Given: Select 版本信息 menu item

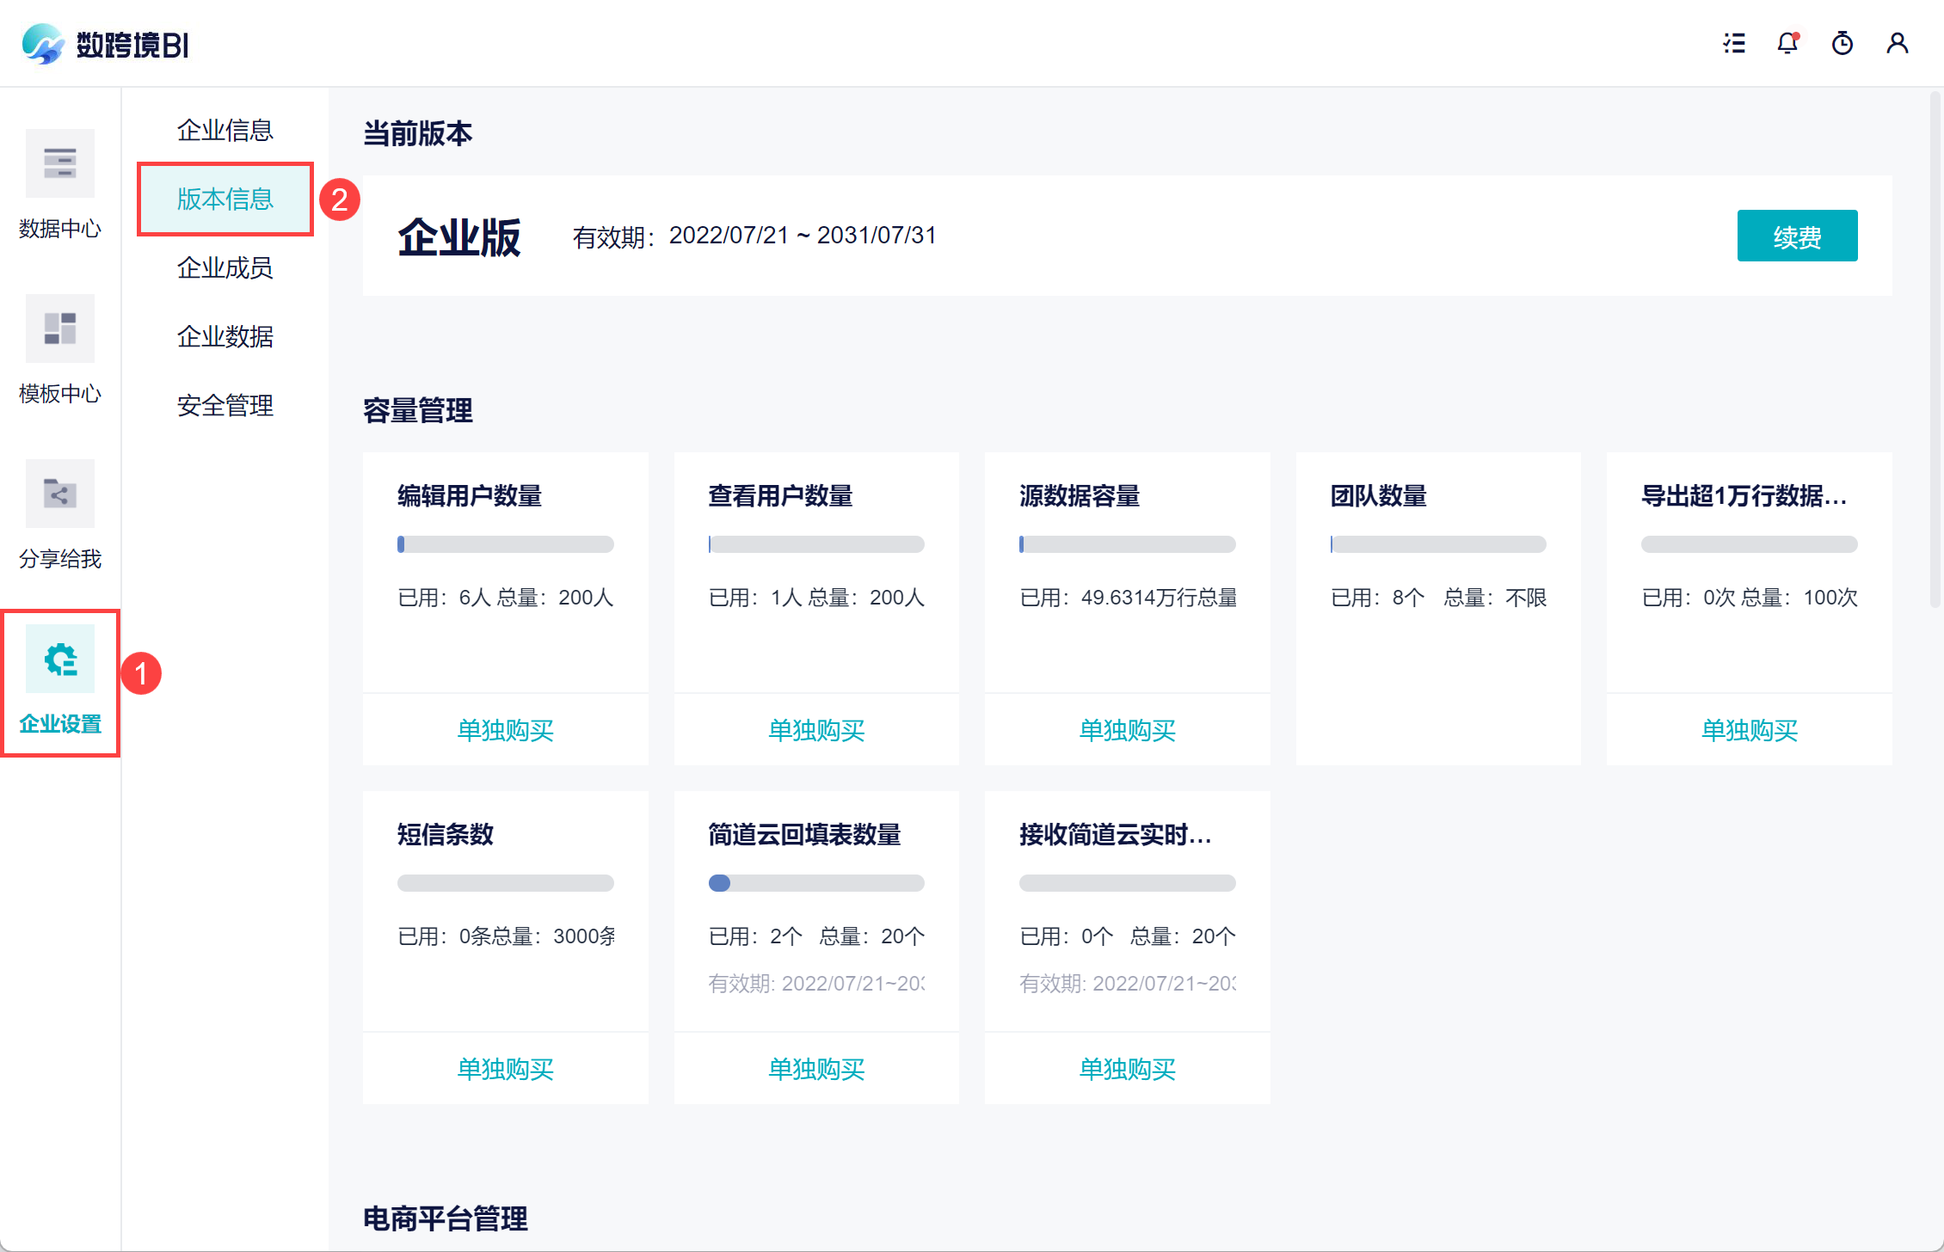Looking at the screenshot, I should point(225,199).
